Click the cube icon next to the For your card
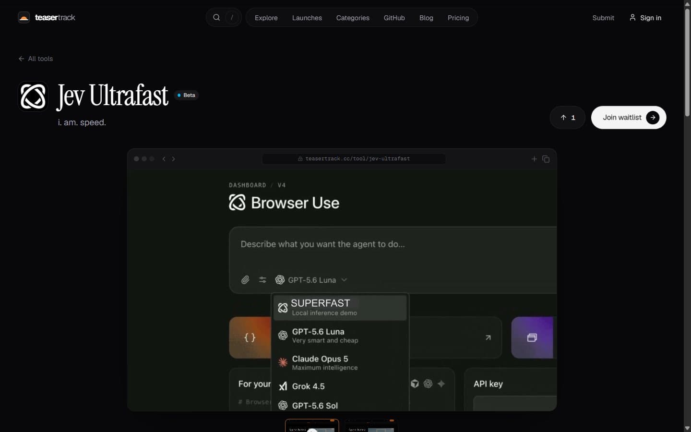This screenshot has width=691, height=432. pos(415,384)
